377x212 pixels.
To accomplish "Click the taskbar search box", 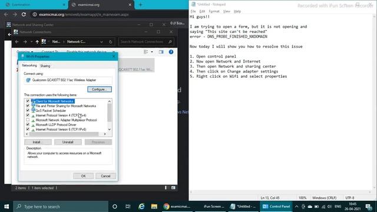I will pyautogui.click(x=61, y=207).
